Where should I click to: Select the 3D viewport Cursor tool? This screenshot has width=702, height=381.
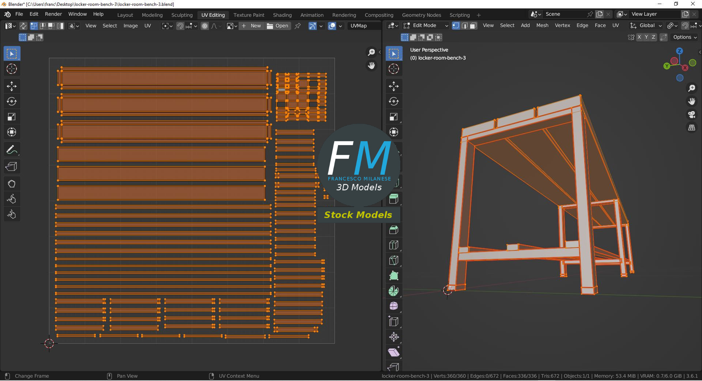pyautogui.click(x=394, y=69)
